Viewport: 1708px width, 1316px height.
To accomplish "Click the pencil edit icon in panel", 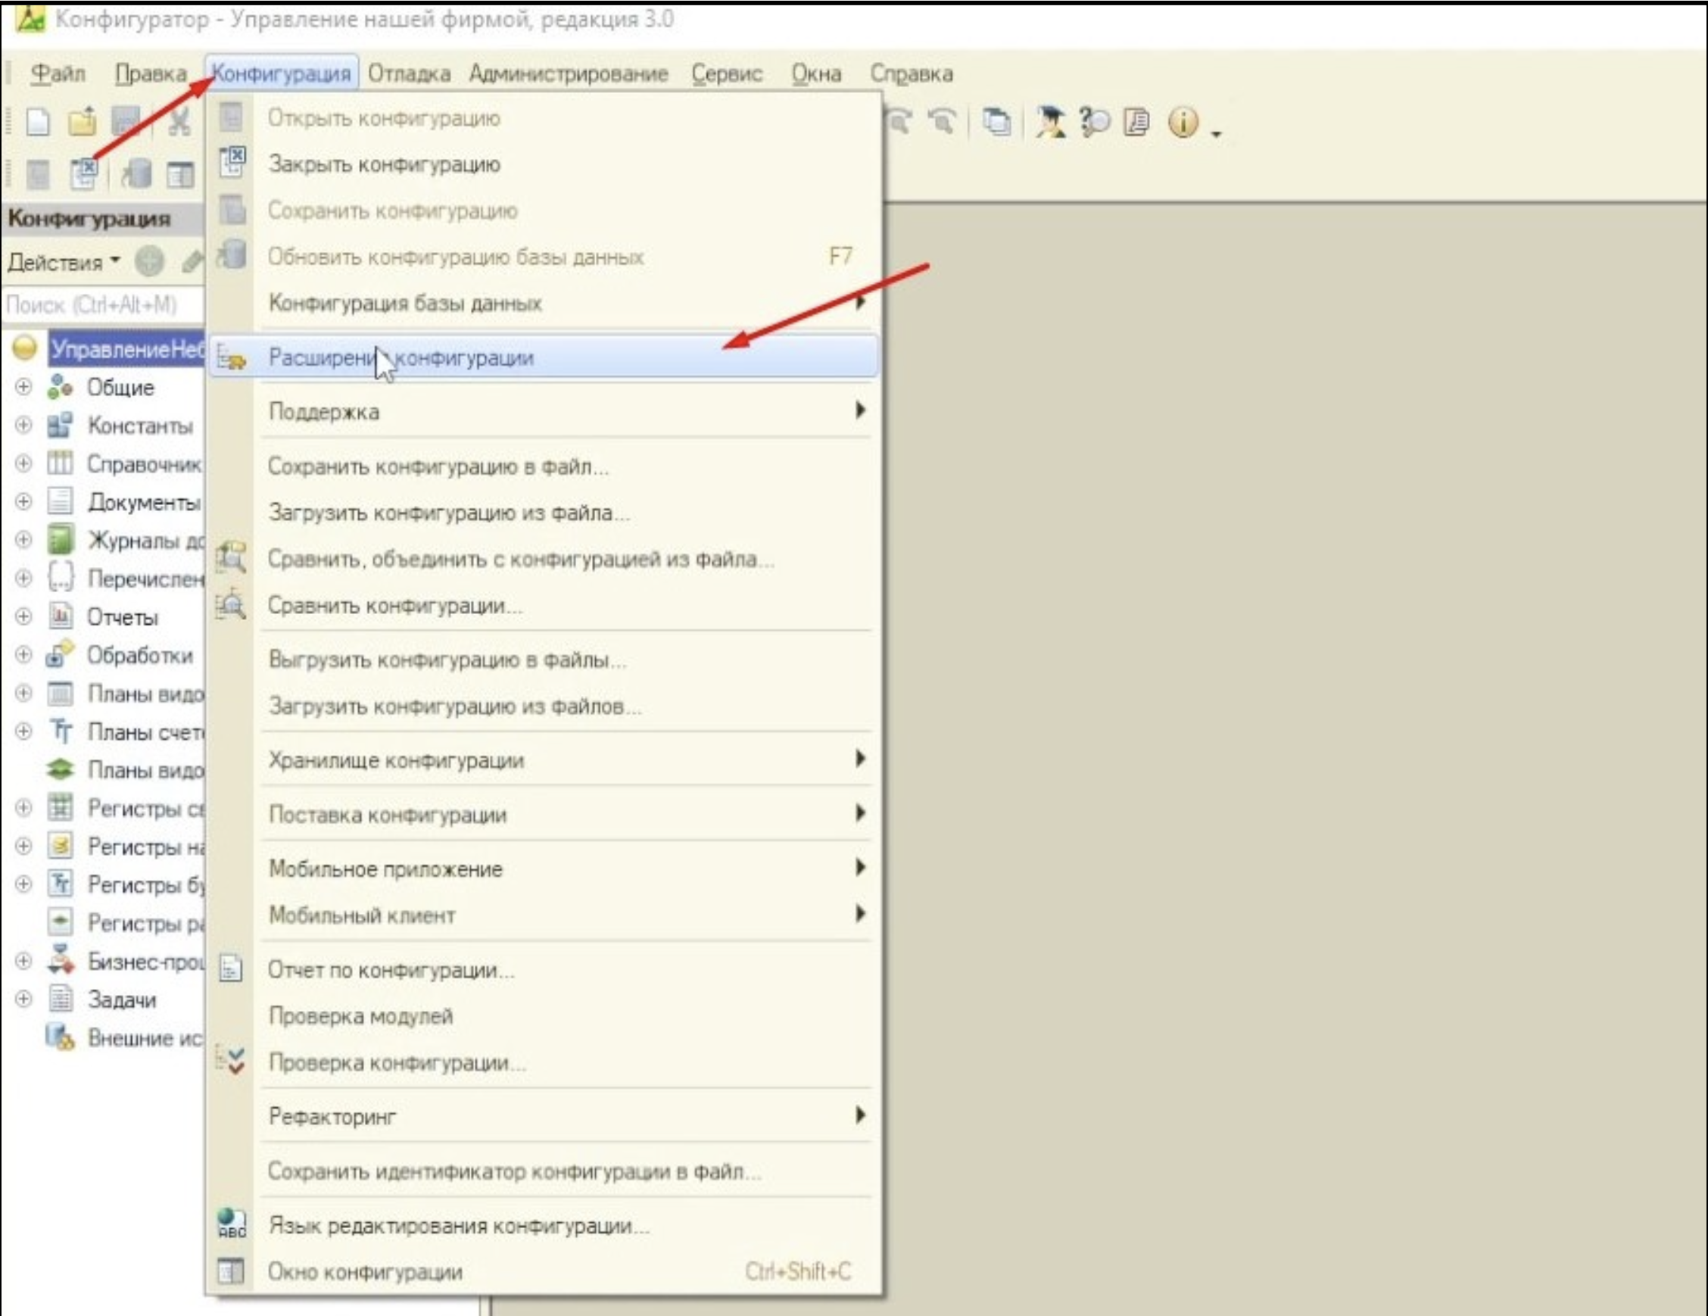I will tap(192, 261).
